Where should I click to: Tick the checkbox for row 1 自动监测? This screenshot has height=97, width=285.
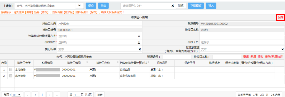pyautogui.click(x=11, y=69)
